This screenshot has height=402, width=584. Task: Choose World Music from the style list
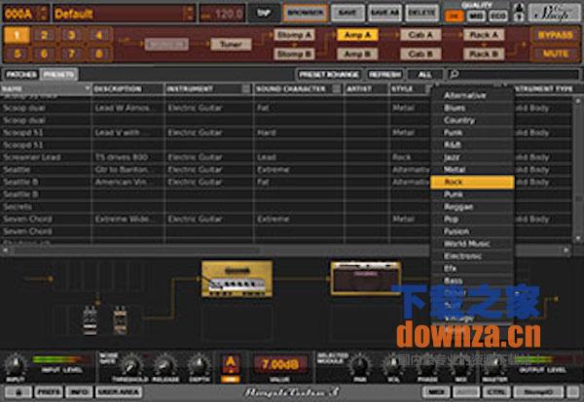click(x=472, y=244)
